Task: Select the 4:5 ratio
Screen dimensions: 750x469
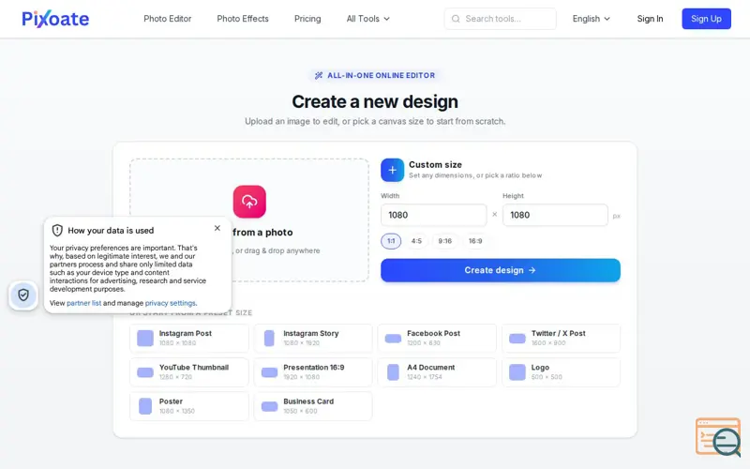Action: 416,241
